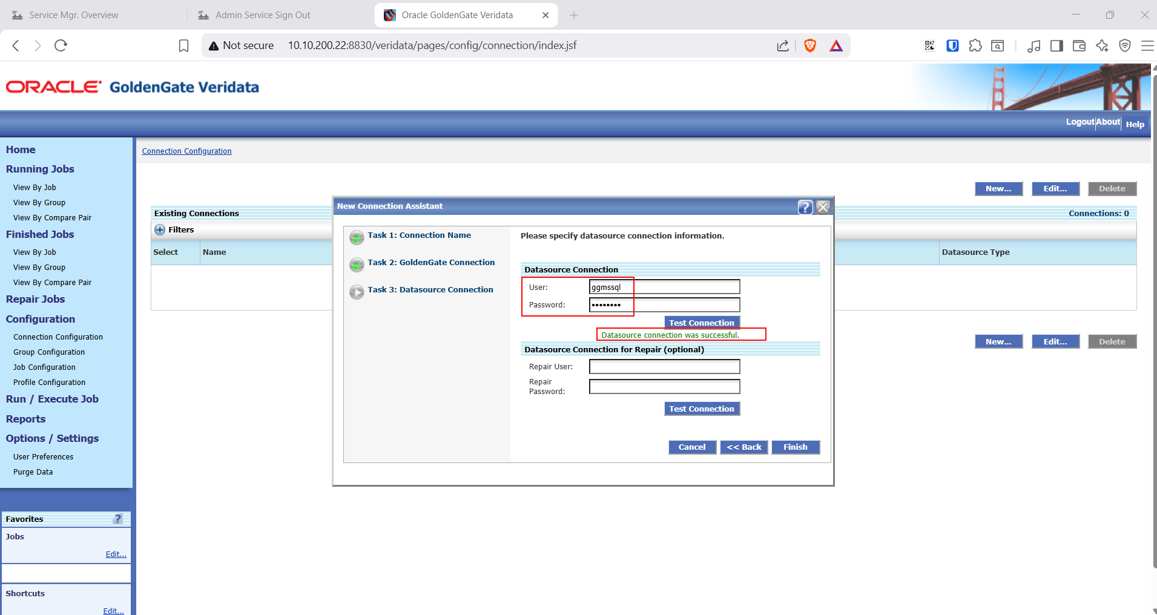
Task: Click the Task 1 Connection Name status icon
Action: click(x=357, y=237)
